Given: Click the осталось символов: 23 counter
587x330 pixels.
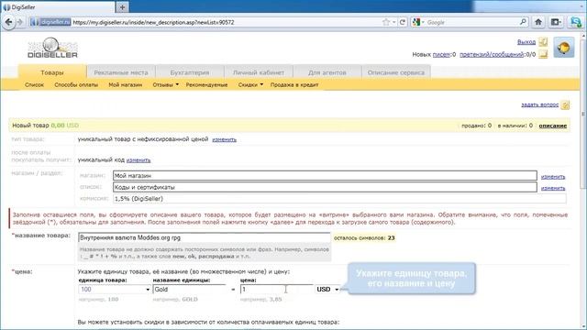Looking at the screenshot, I should coord(364,238).
